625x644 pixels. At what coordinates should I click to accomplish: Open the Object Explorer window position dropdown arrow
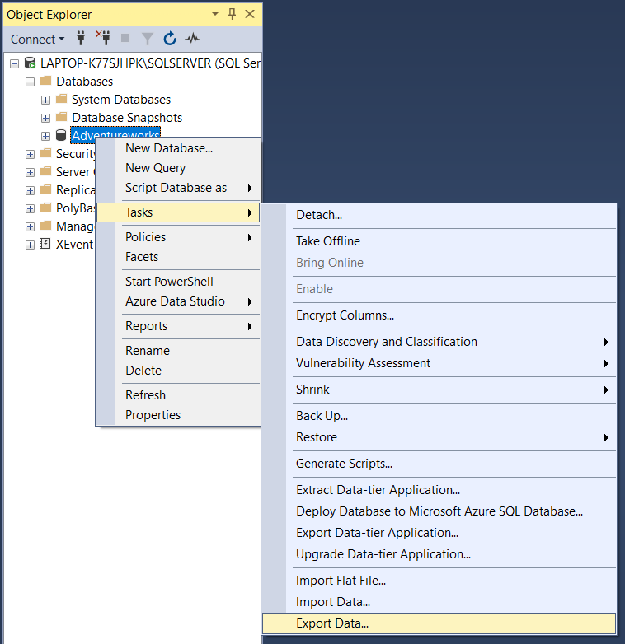214,13
